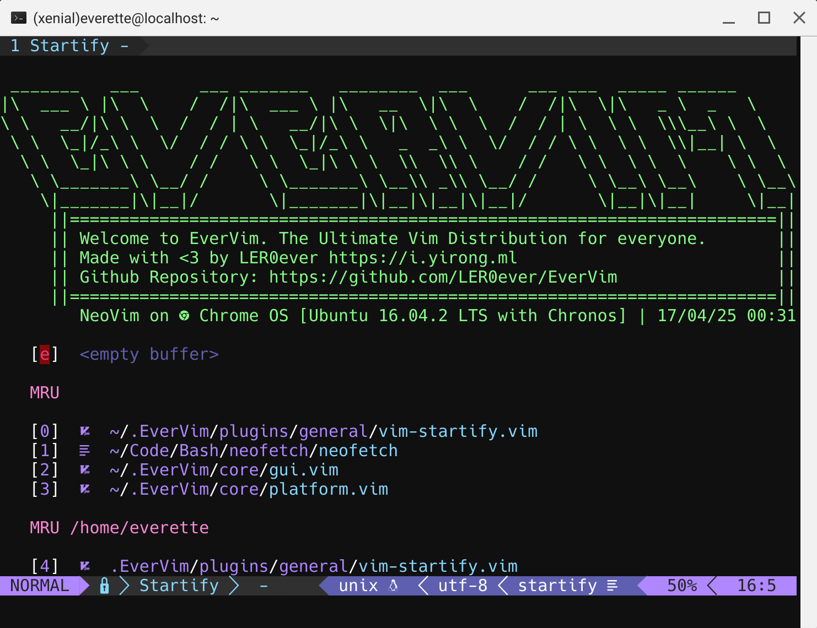
Task: Click the Chrome logo icon before Chrome OS
Action: [x=184, y=316]
